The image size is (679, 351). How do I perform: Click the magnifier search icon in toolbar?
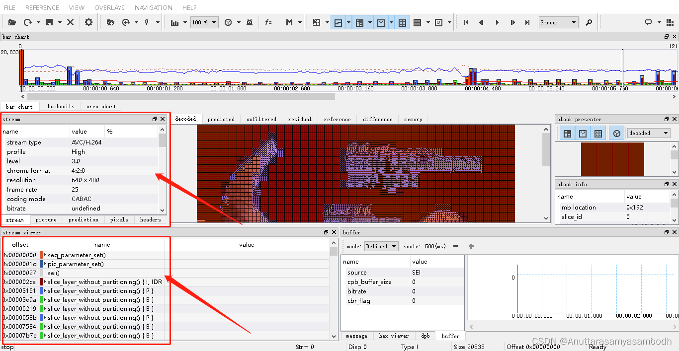click(589, 22)
